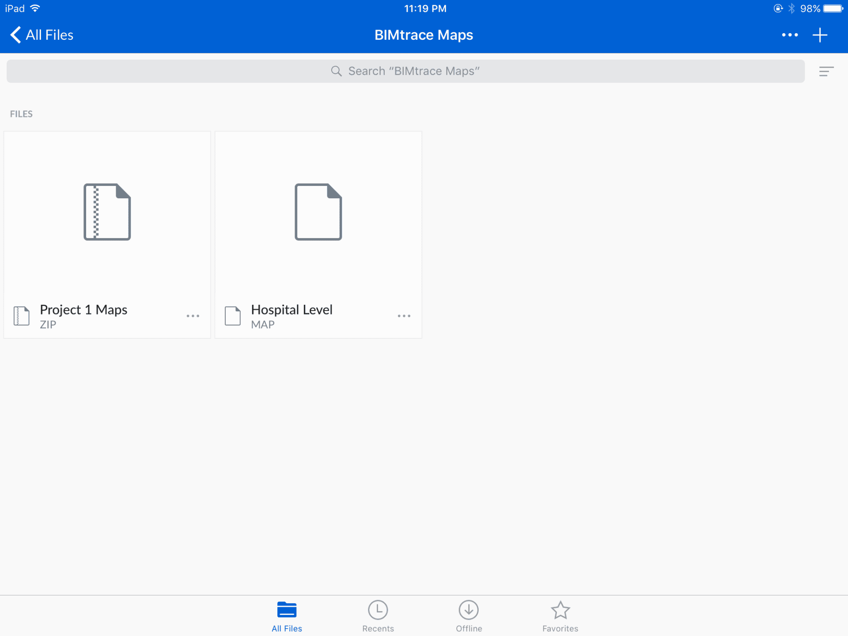Search within BIMtrace Maps
The height and width of the screenshot is (636, 848).
click(405, 71)
